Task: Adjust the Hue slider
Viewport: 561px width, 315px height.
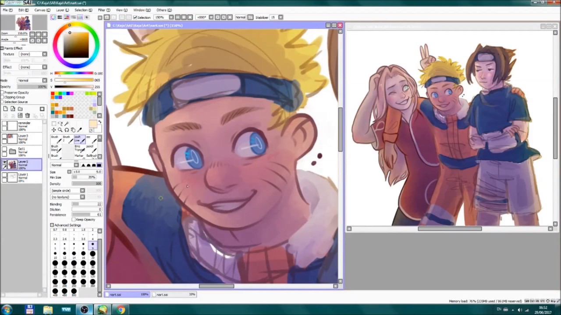Action: click(x=74, y=73)
